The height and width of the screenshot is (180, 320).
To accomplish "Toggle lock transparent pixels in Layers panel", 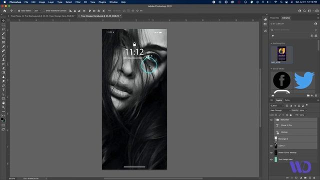I will (276, 115).
